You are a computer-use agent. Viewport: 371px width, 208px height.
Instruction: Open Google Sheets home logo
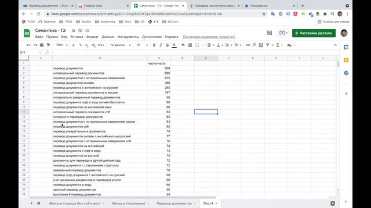point(27,33)
